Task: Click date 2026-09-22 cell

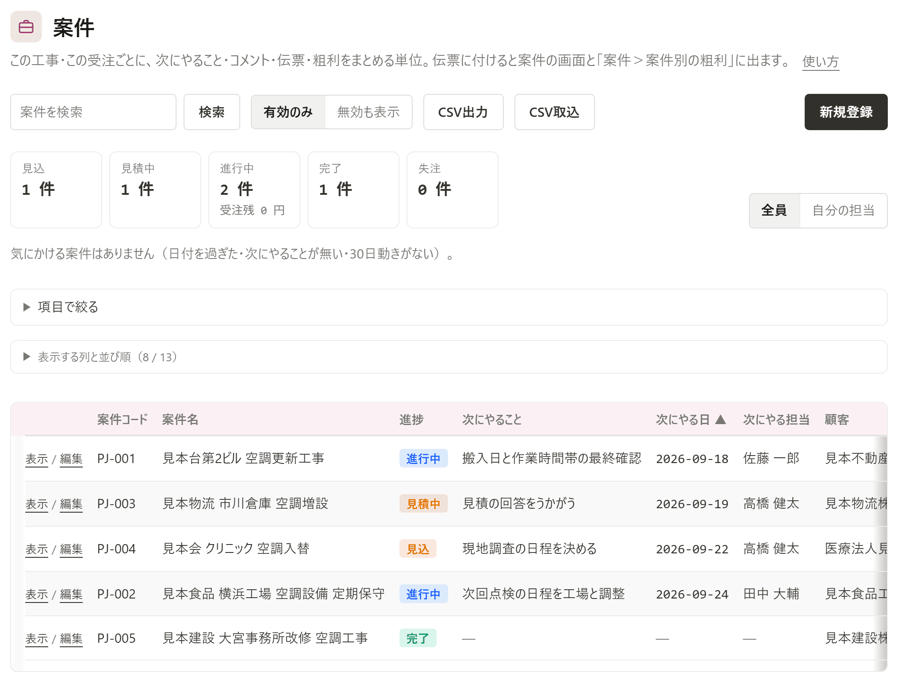Action: 692,549
